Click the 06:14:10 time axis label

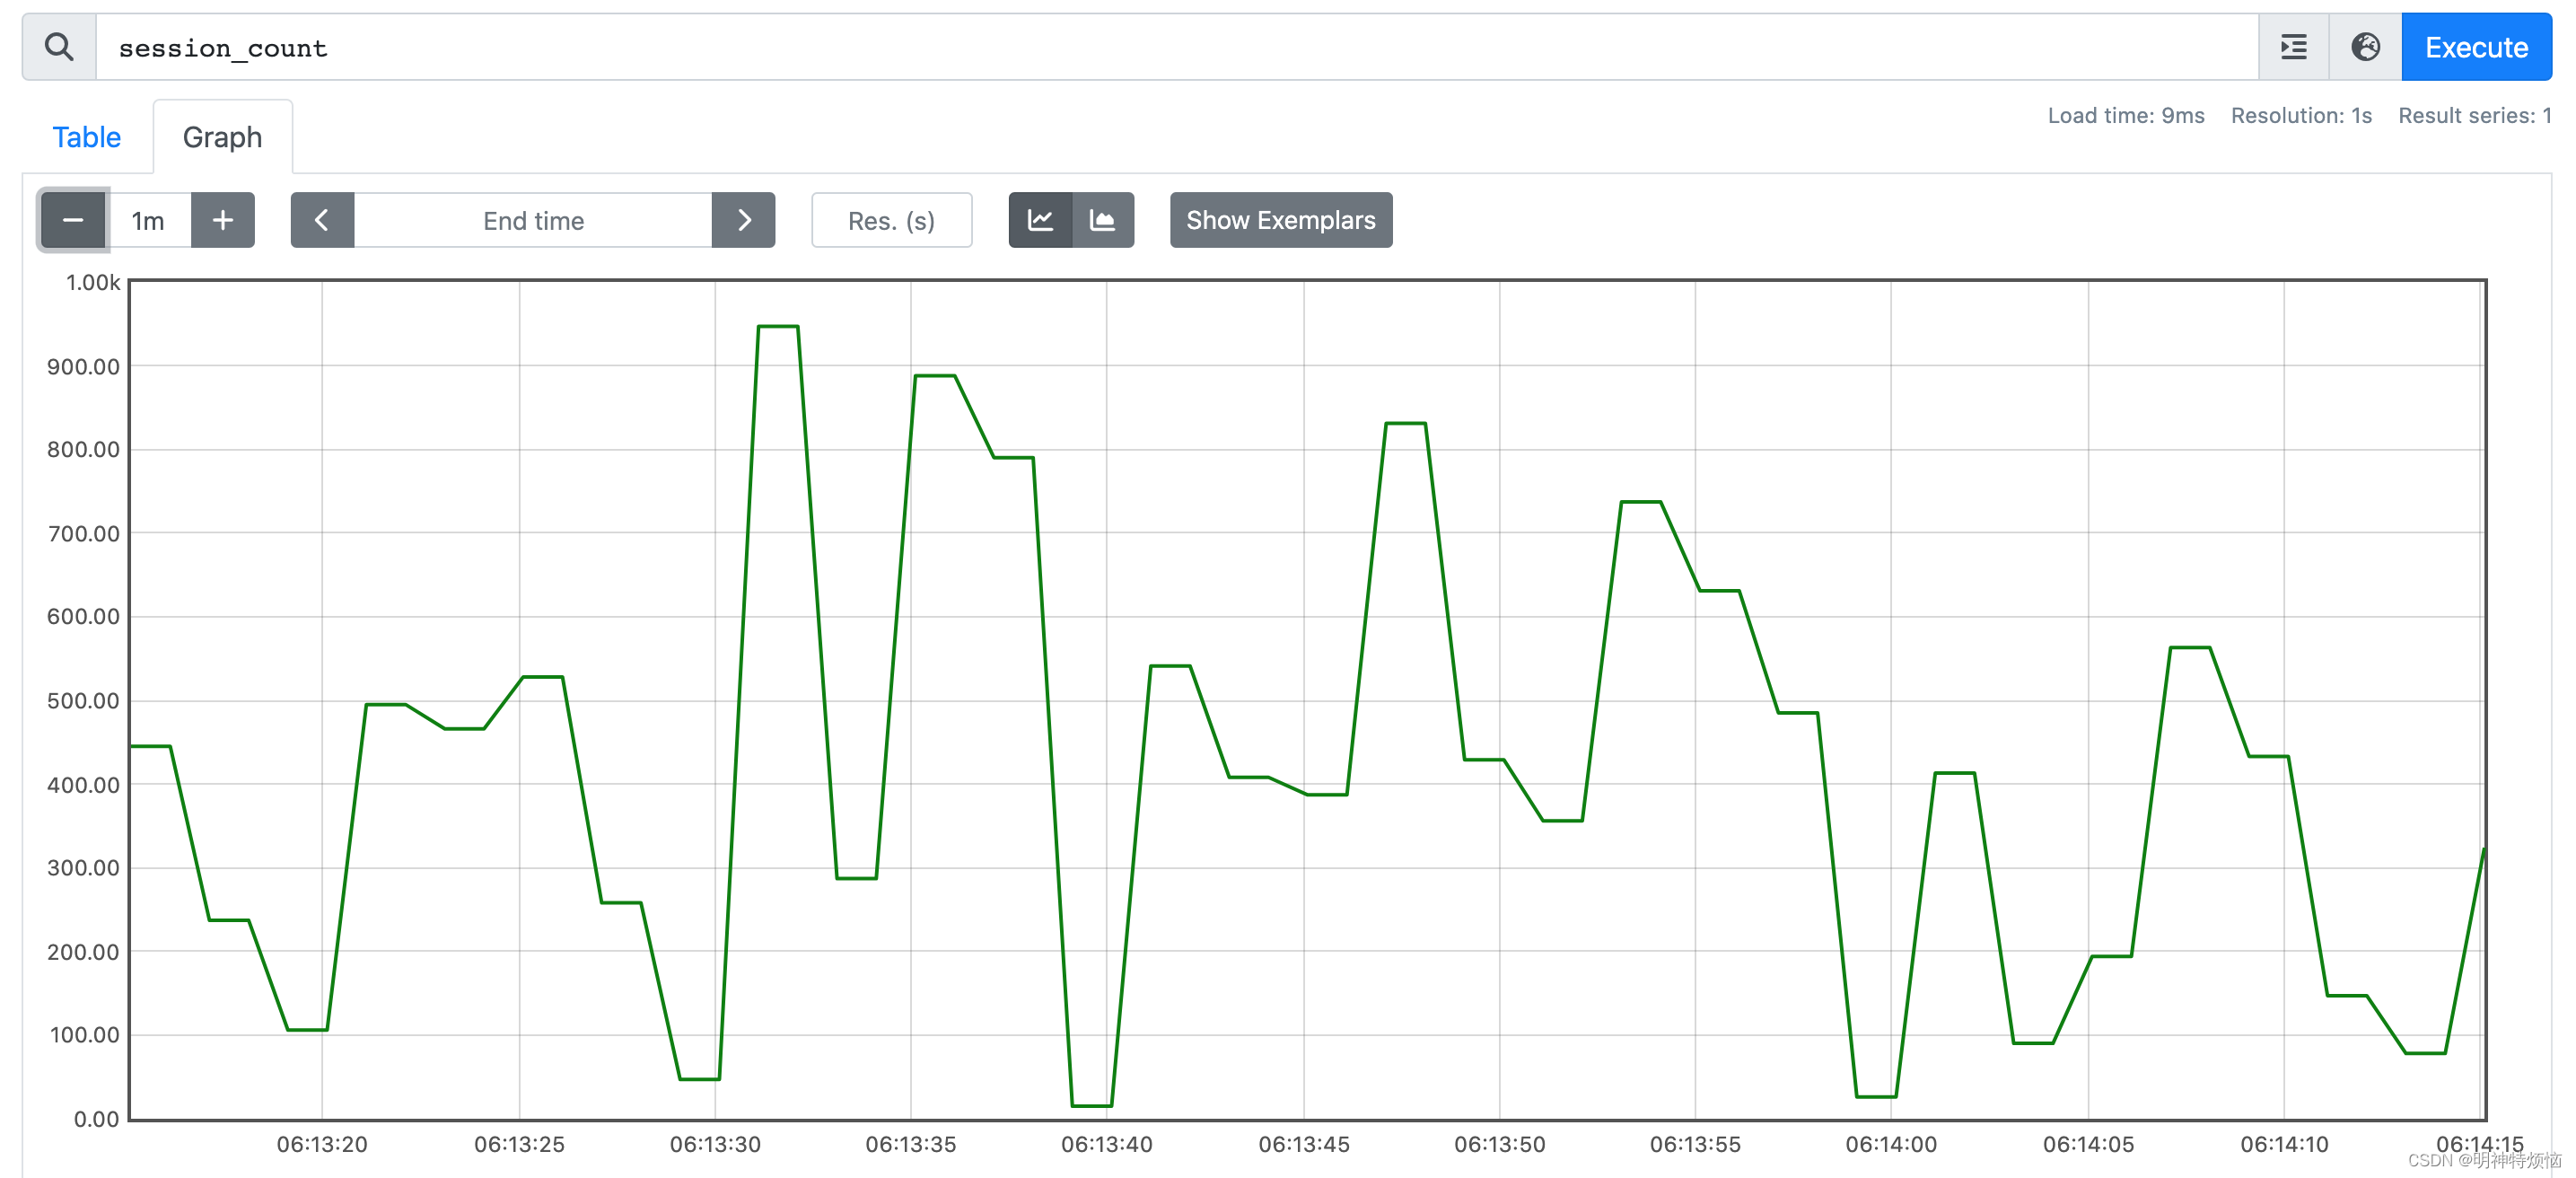point(2284,1144)
